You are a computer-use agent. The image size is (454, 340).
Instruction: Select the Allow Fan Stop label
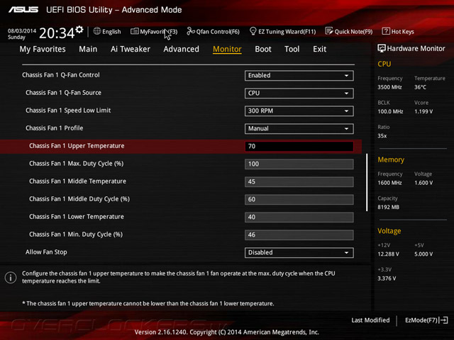46,252
